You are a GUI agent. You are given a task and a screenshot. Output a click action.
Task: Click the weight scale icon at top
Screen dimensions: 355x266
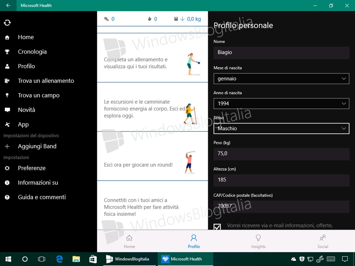tap(176, 19)
